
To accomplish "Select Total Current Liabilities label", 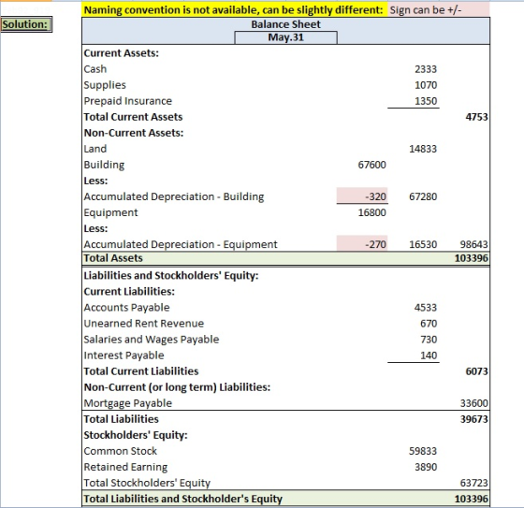I will (141, 371).
